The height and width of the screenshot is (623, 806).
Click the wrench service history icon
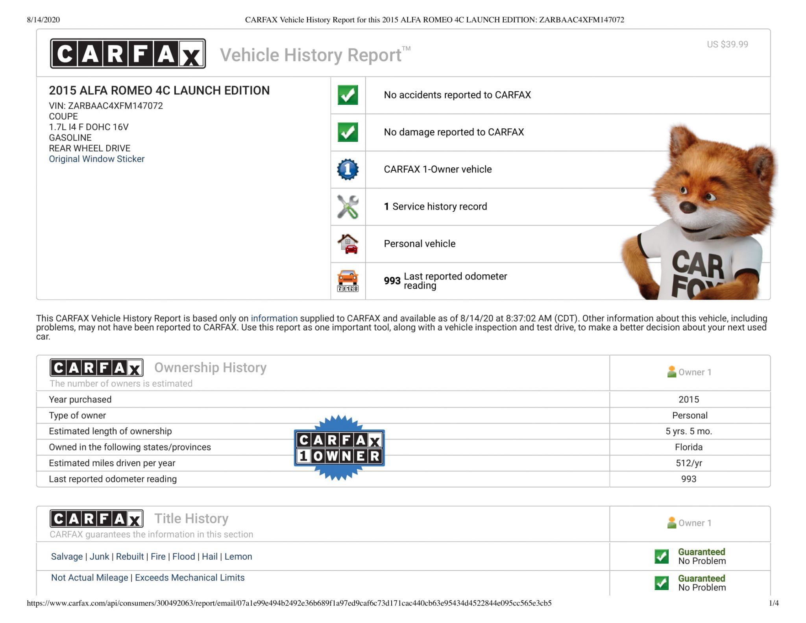click(x=348, y=207)
